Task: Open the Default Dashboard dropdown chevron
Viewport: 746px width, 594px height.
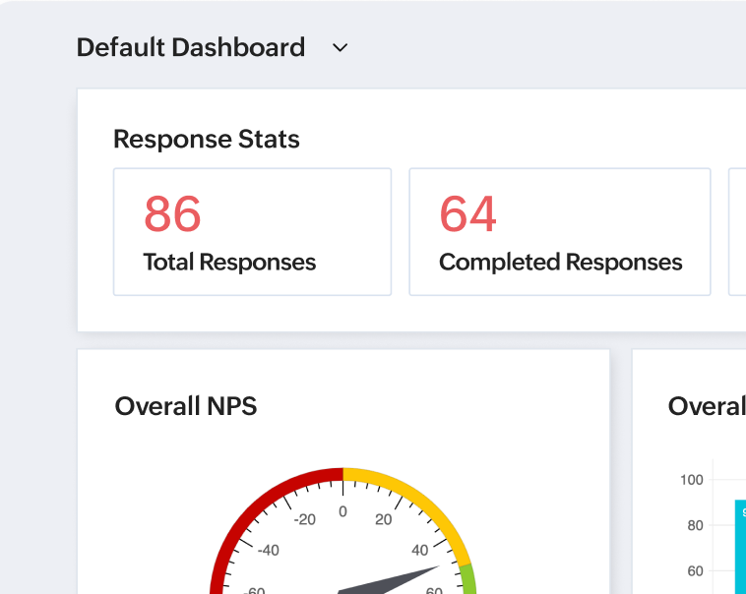Action: click(x=340, y=47)
